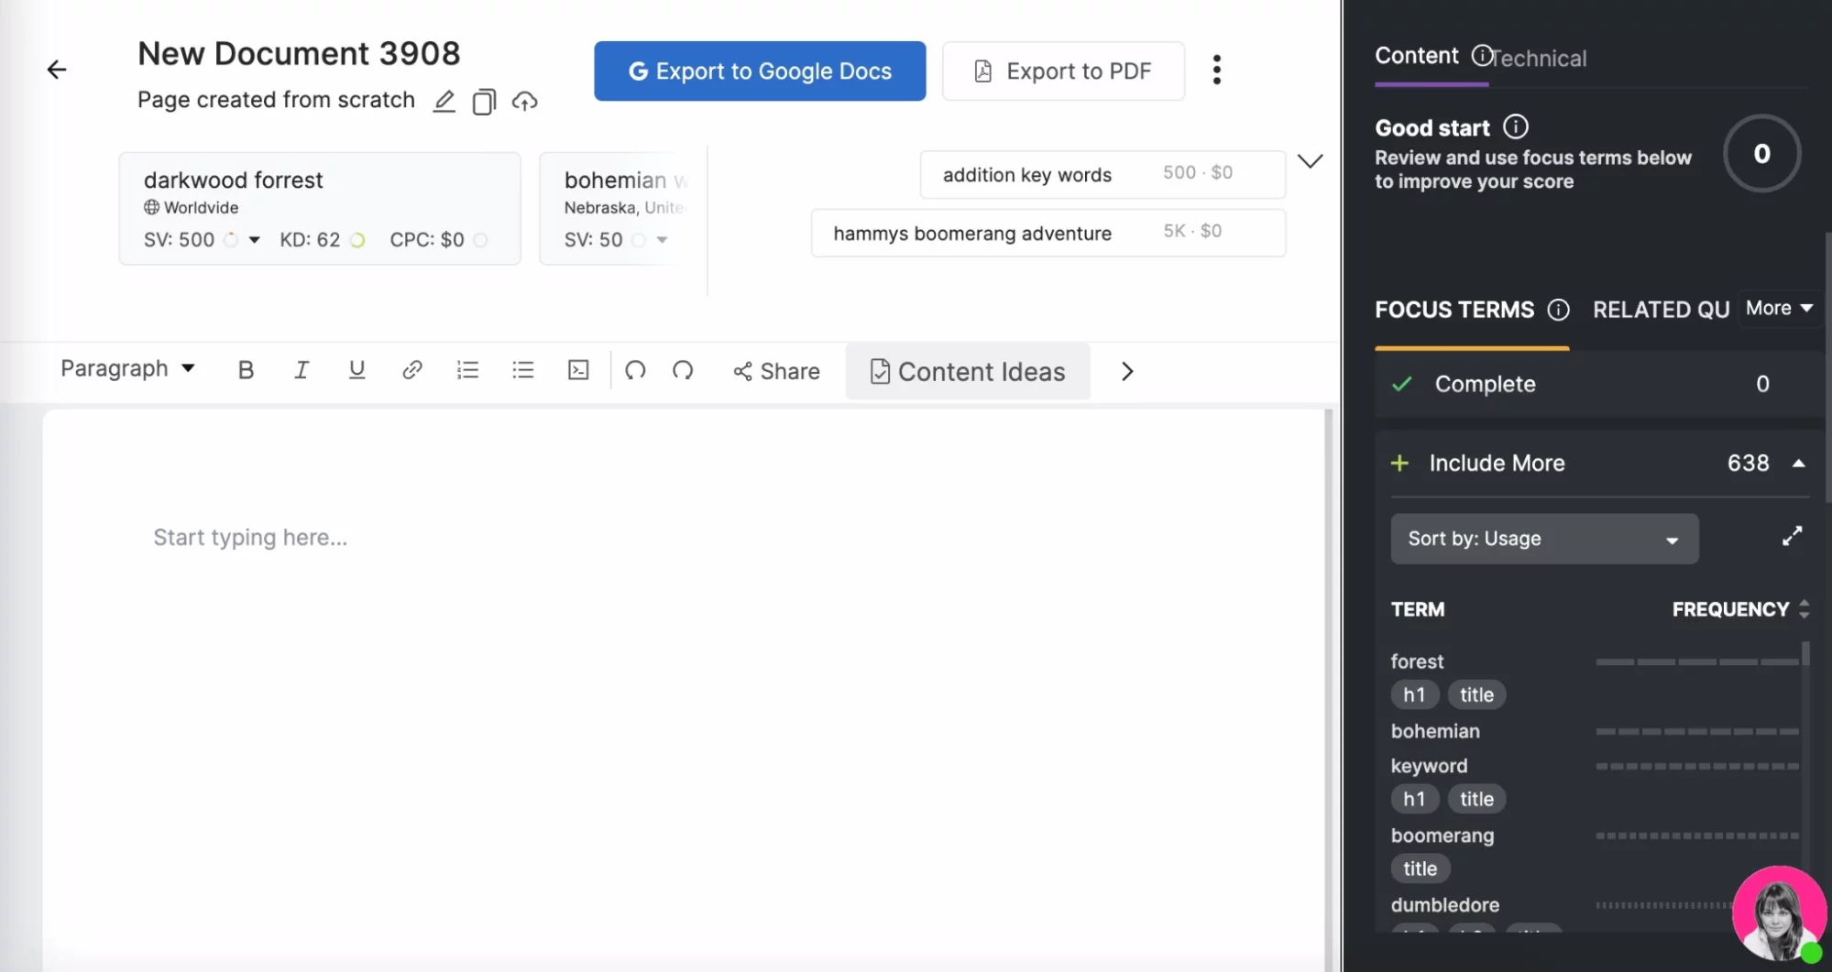Open the Sort by: Usage dropdown
Screen dimensions: 1832x972
click(1543, 539)
